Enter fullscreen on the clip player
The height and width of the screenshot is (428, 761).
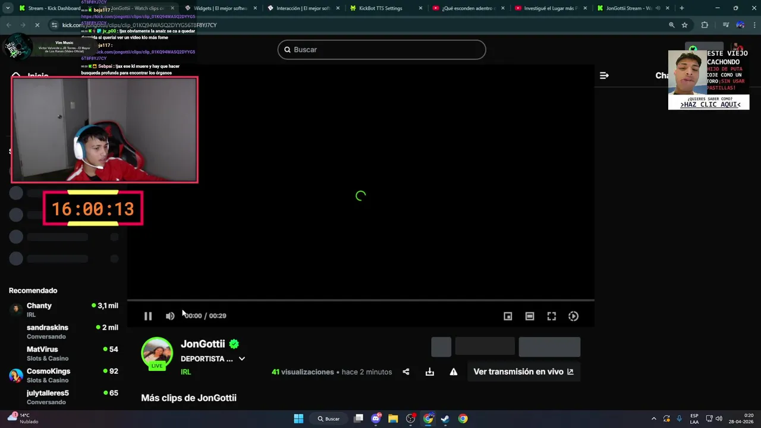point(552,316)
